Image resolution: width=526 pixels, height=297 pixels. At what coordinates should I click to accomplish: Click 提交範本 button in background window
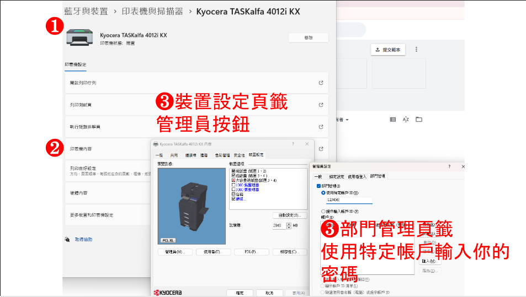coord(388,50)
